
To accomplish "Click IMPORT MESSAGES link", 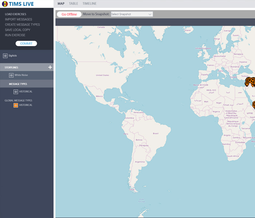I will pyautogui.click(x=19, y=19).
